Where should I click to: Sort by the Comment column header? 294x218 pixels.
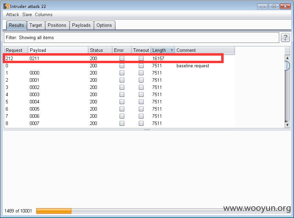[205, 50]
